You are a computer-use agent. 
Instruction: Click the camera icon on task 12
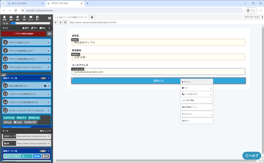click(x=45, y=86)
